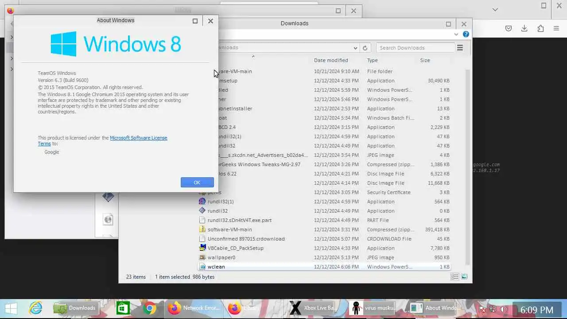This screenshot has height=319, width=567.
Task: Launch Internet Explorer from taskbar
Action: (35, 308)
